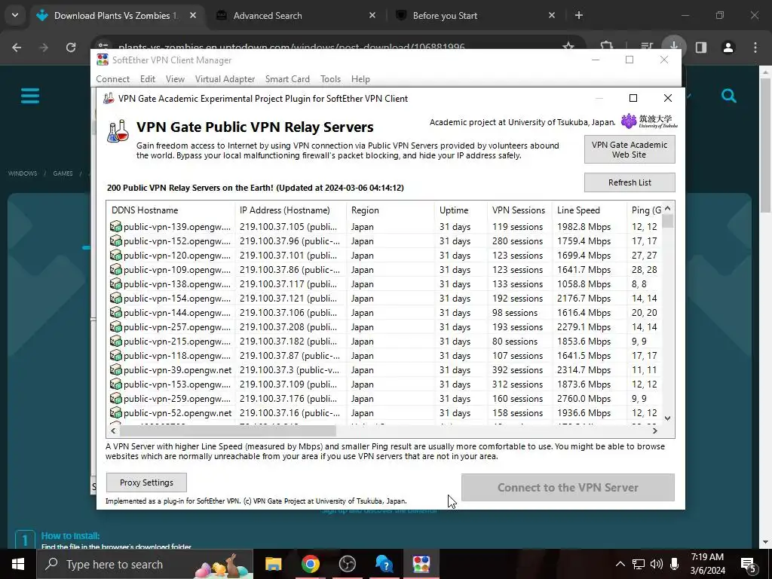Select server icon for public-vpn-109 row
772x579 pixels.
[115, 269]
